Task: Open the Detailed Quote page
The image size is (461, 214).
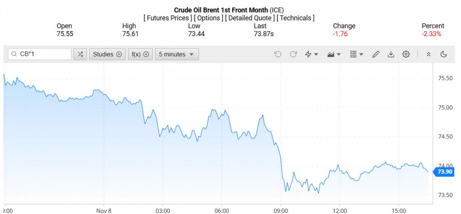Action: [250, 18]
